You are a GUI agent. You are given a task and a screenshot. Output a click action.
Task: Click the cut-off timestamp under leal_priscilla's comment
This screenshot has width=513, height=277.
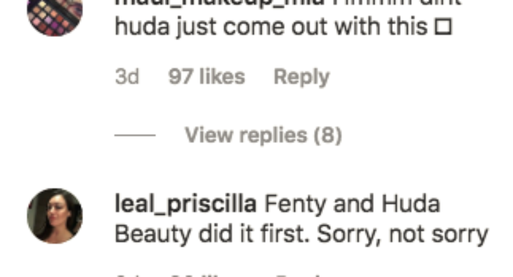[127, 275]
